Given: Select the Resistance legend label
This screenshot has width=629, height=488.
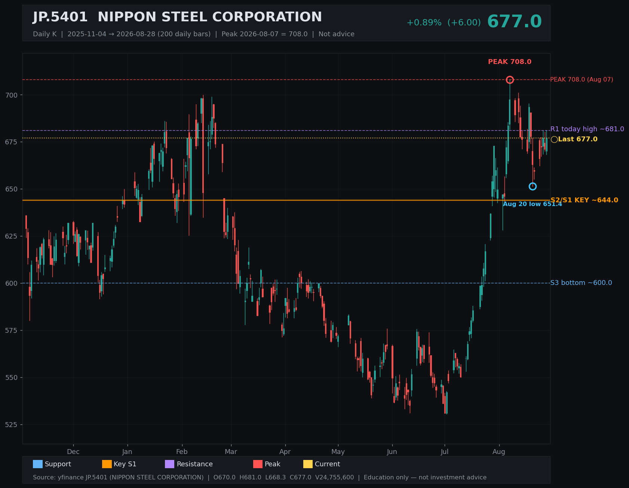Looking at the screenshot, I should click(194, 464).
